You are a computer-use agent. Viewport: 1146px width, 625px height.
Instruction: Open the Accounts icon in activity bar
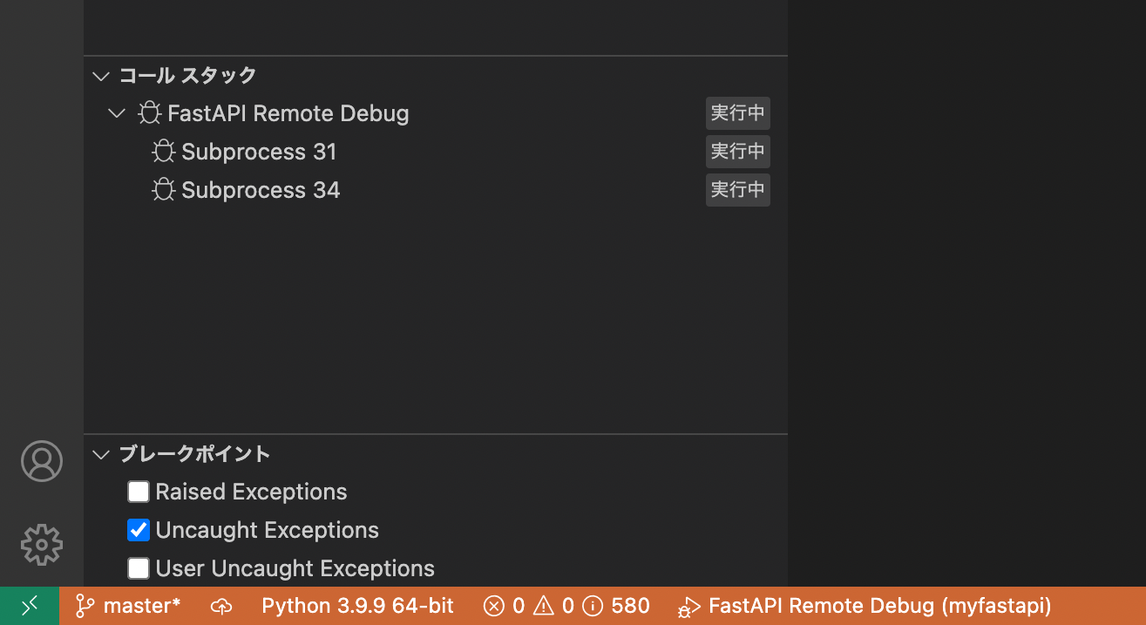coord(41,461)
